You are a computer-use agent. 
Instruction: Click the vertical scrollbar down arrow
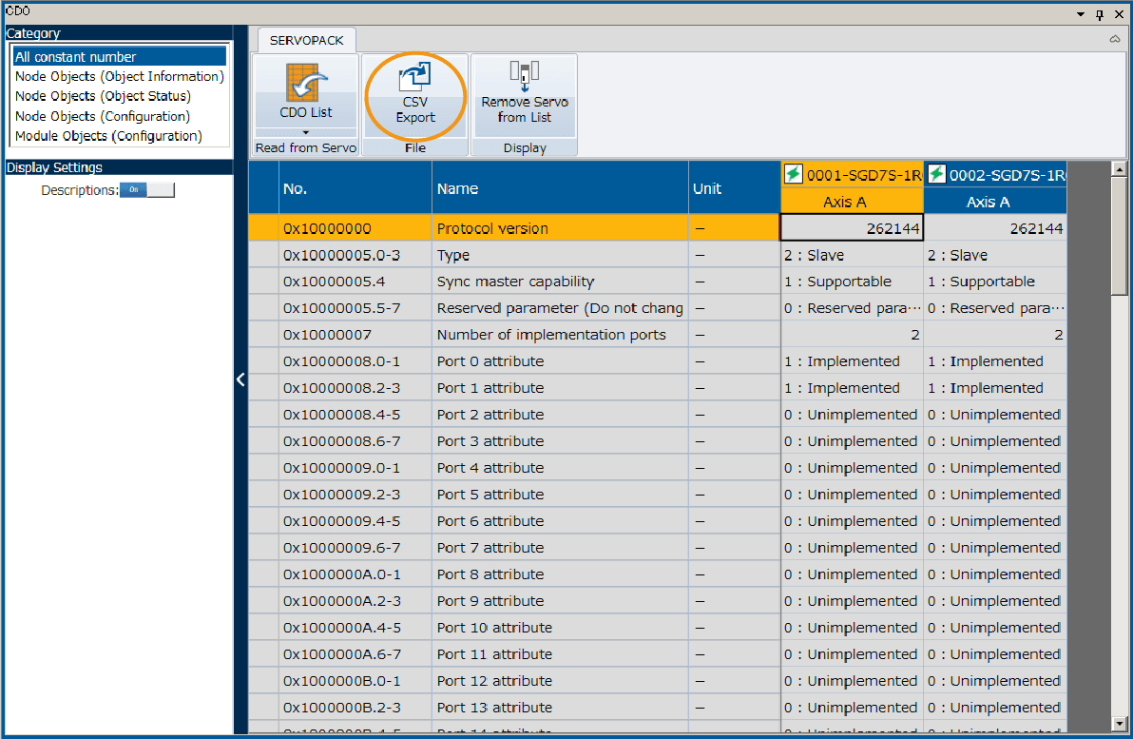pos(1119,724)
